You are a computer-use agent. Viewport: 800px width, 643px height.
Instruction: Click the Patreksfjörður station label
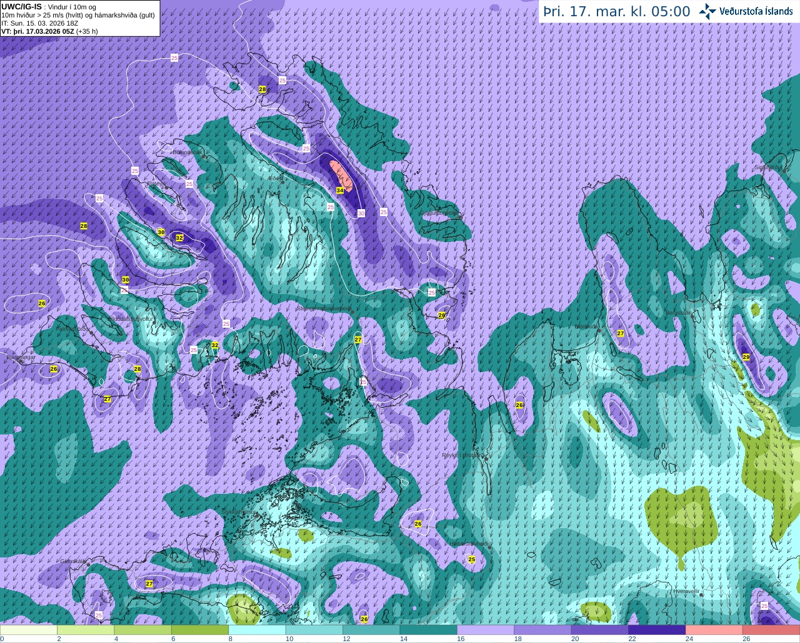click(x=72, y=328)
